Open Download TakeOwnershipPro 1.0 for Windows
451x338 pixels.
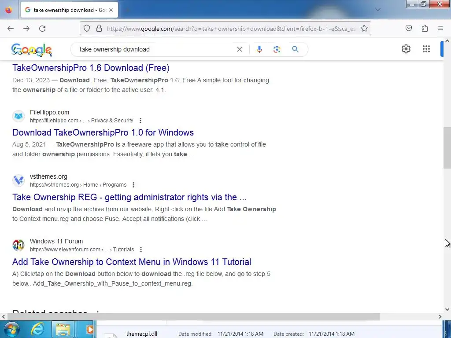pyautogui.click(x=103, y=132)
